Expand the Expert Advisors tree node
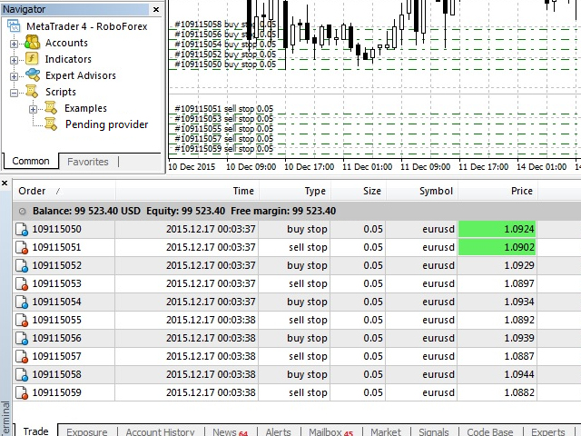Image resolution: width=581 pixels, height=436 pixels. (14, 76)
